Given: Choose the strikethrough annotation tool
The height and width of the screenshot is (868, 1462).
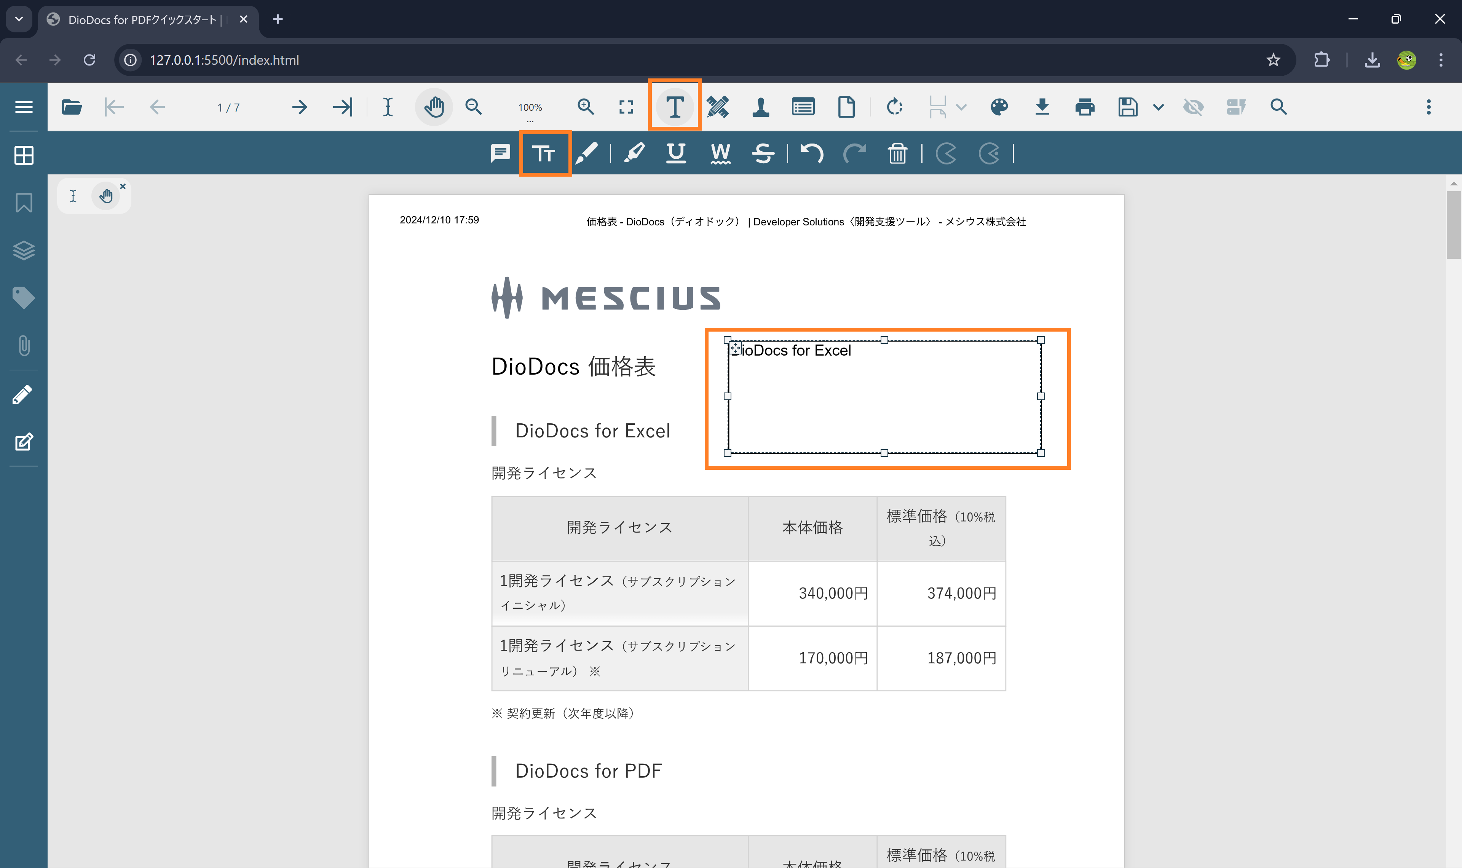Looking at the screenshot, I should (x=763, y=154).
